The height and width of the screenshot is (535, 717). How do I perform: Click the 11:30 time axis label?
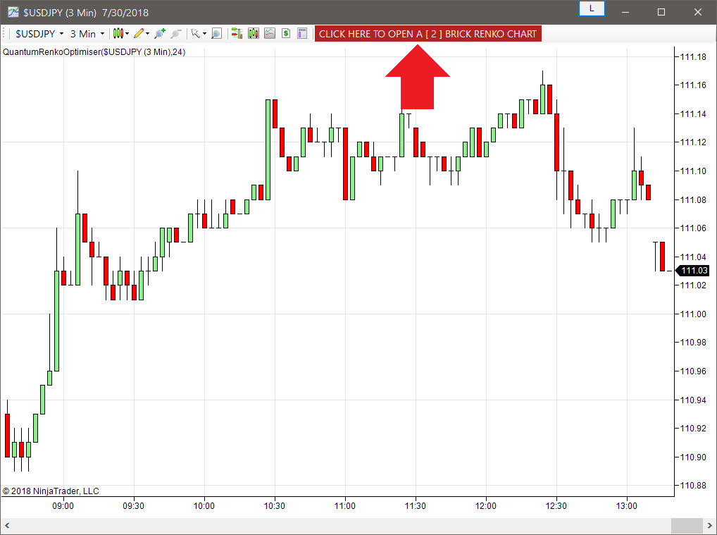[416, 505]
